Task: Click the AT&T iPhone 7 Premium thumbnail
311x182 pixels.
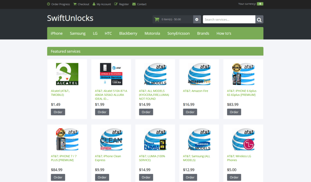Action: [x=67, y=139]
